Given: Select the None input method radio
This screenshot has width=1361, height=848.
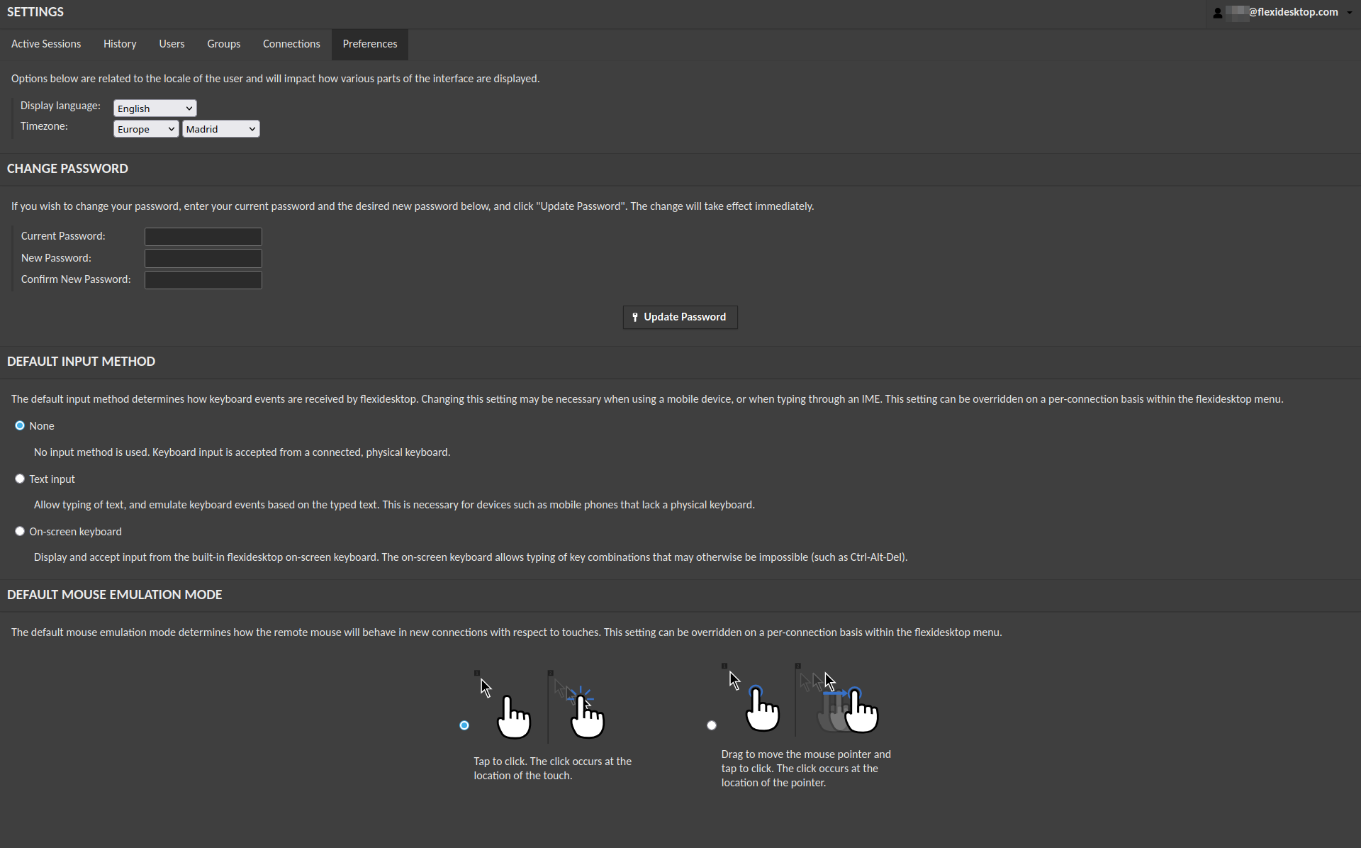Looking at the screenshot, I should [20, 425].
